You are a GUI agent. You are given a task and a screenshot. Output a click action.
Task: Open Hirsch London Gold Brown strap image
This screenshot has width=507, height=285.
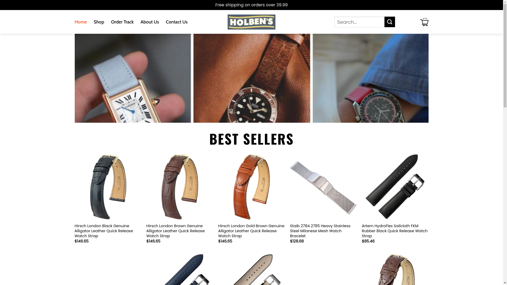[251, 187]
